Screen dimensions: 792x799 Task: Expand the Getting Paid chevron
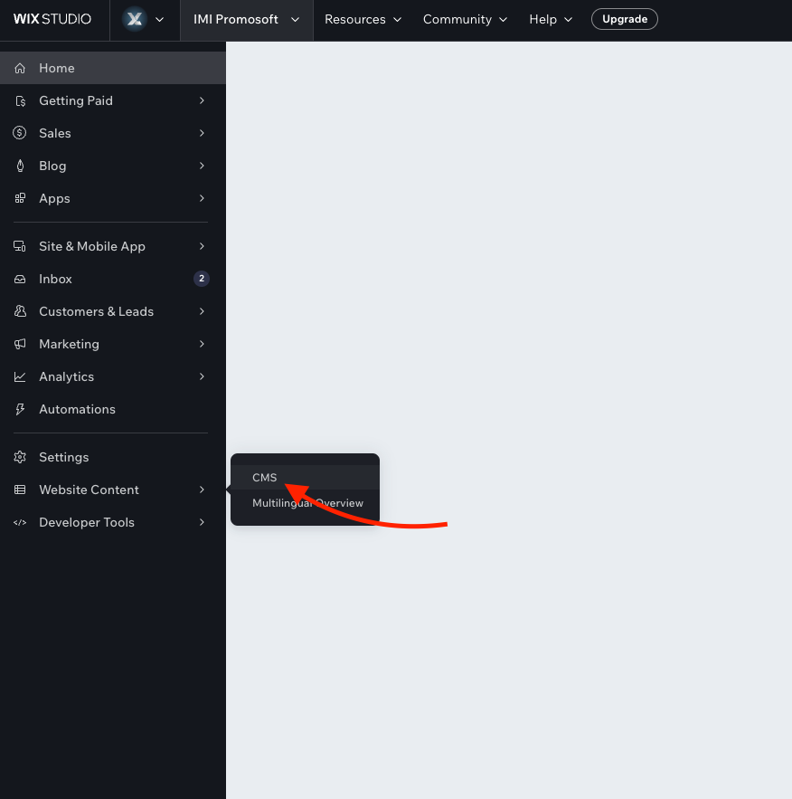[x=203, y=100]
